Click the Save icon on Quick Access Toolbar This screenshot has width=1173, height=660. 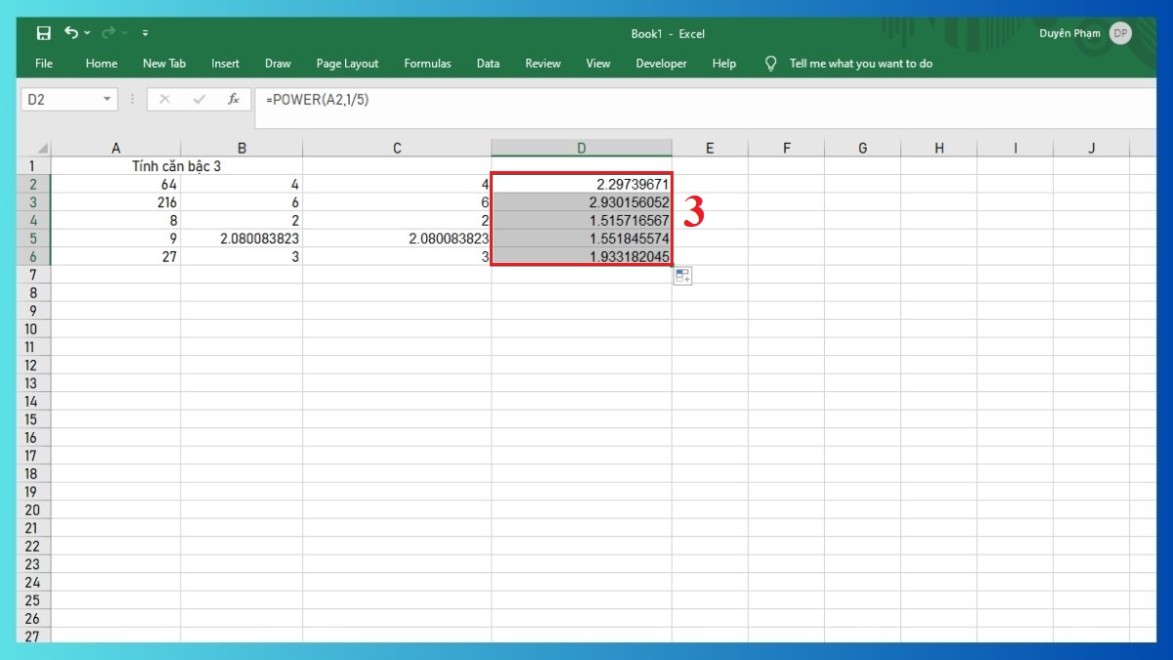[43, 32]
